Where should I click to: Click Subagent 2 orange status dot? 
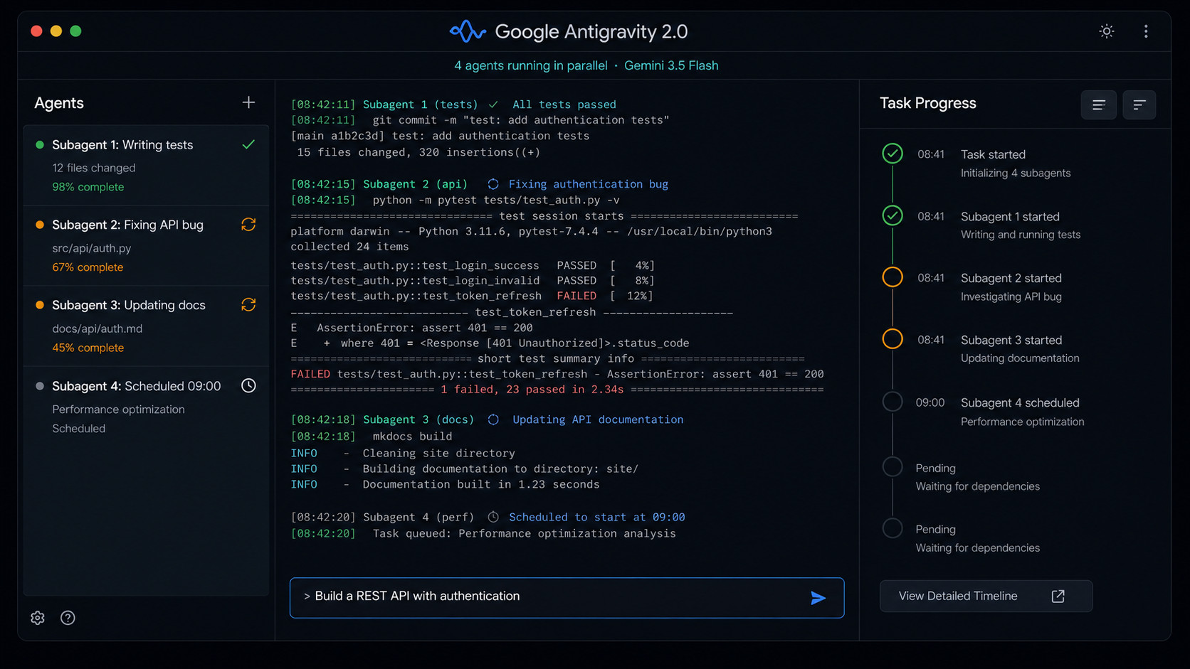tap(40, 225)
